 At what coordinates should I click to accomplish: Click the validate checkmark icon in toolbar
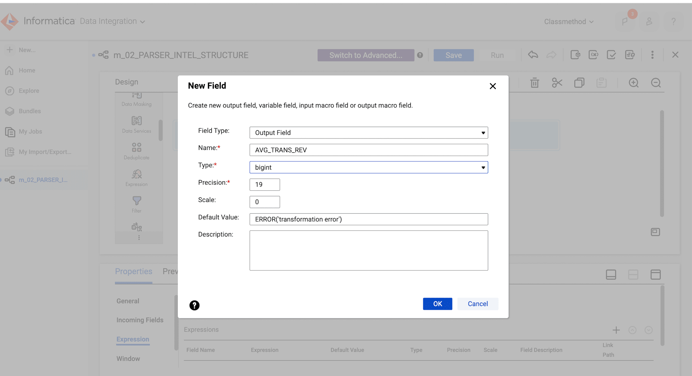tap(611, 55)
